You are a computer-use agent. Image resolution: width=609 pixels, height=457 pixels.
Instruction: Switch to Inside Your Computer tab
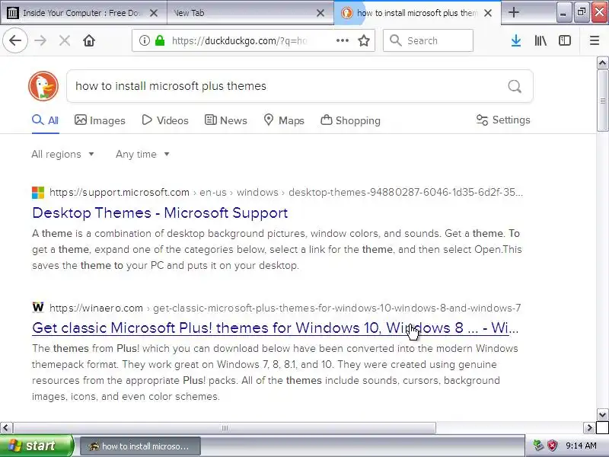[84, 13]
